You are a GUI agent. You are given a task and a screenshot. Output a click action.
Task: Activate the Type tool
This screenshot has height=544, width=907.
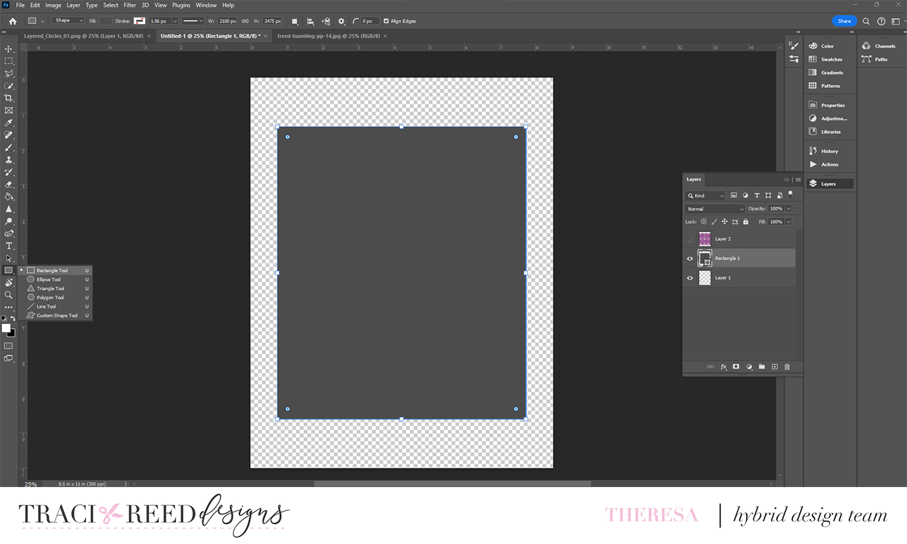[9, 246]
